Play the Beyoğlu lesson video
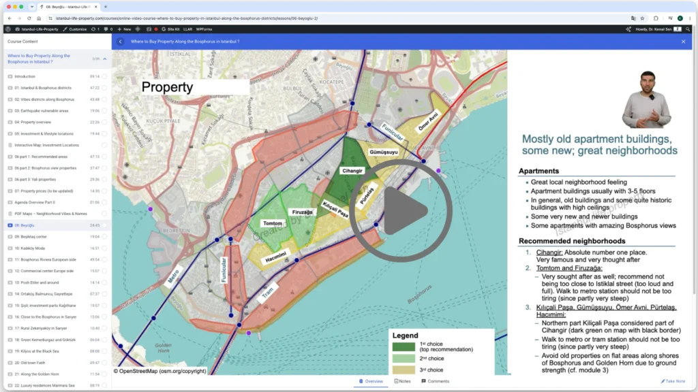This screenshot has height=392, width=698. [401, 211]
